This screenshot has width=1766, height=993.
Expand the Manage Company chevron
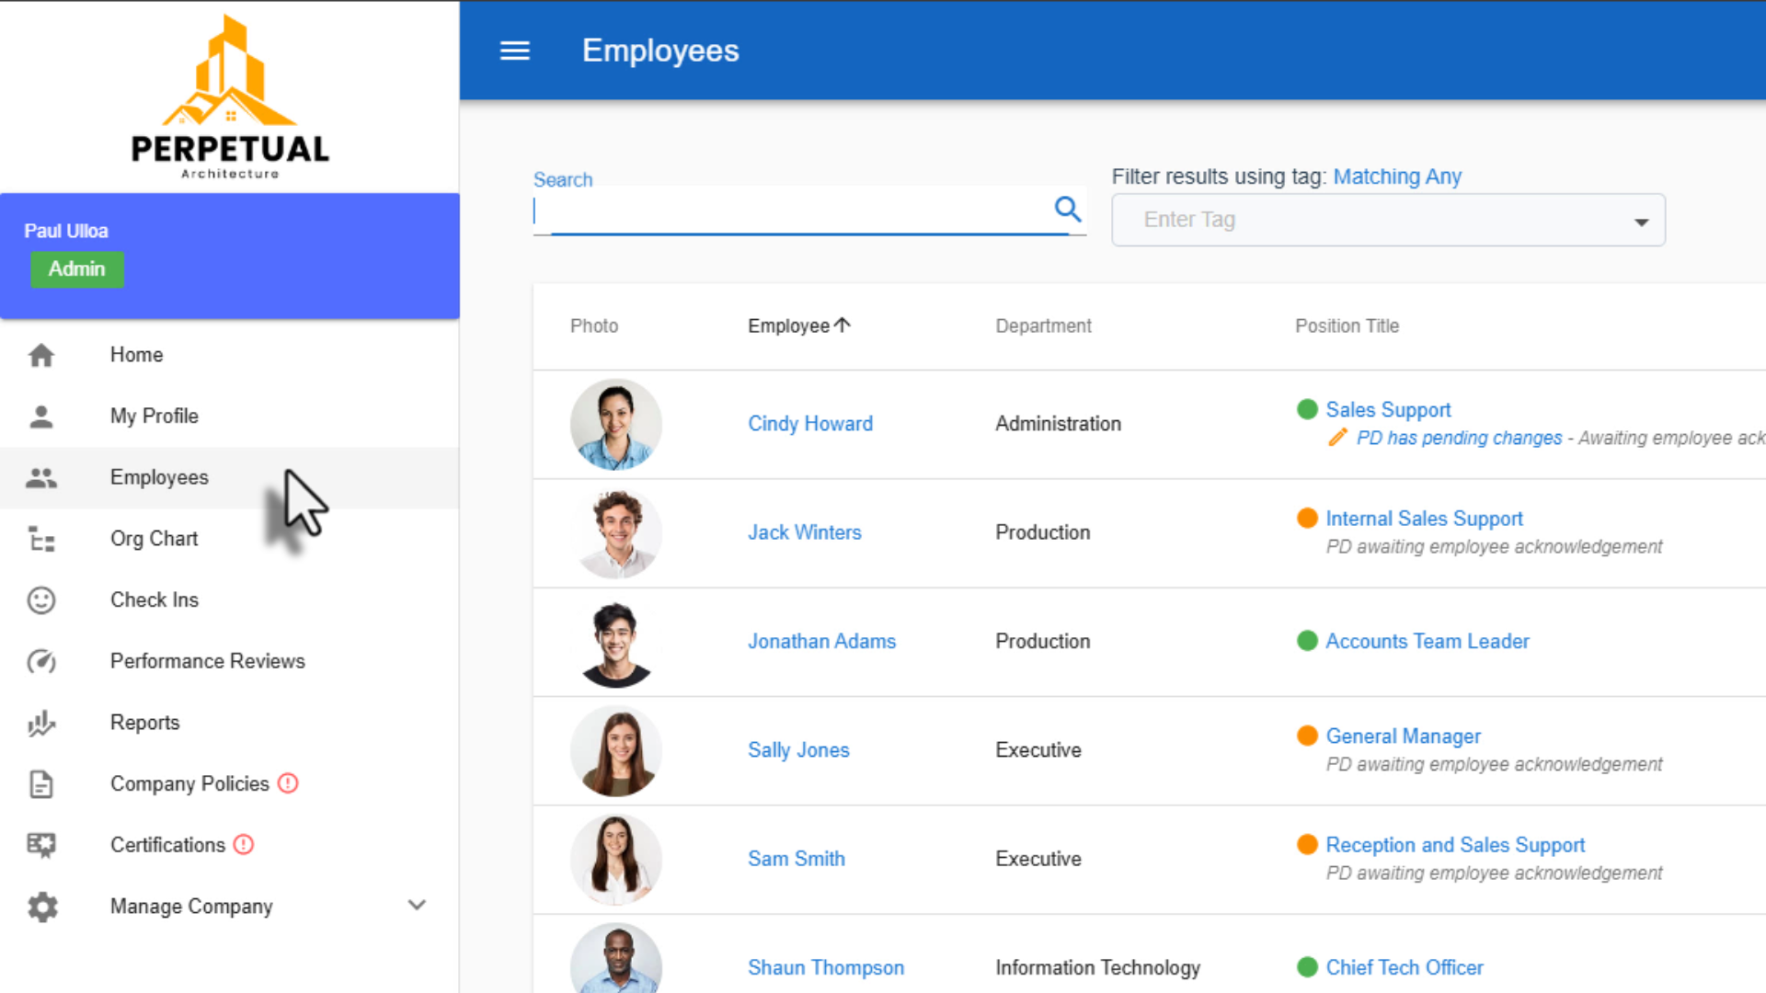[417, 906]
